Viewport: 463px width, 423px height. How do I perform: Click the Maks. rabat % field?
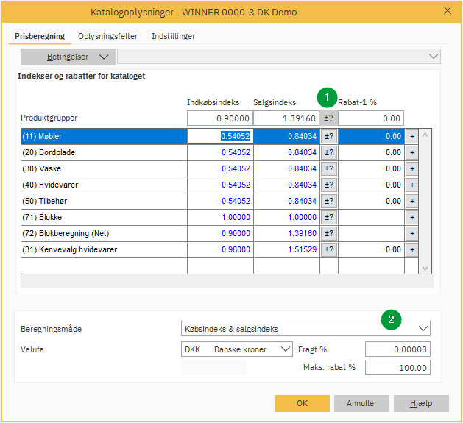(x=397, y=368)
